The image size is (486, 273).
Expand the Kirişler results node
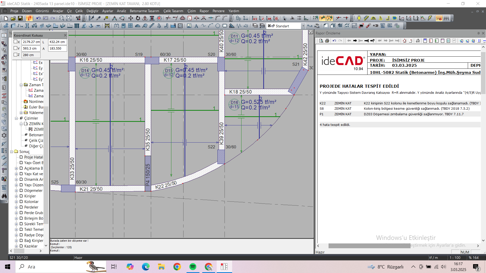click(x=16, y=196)
